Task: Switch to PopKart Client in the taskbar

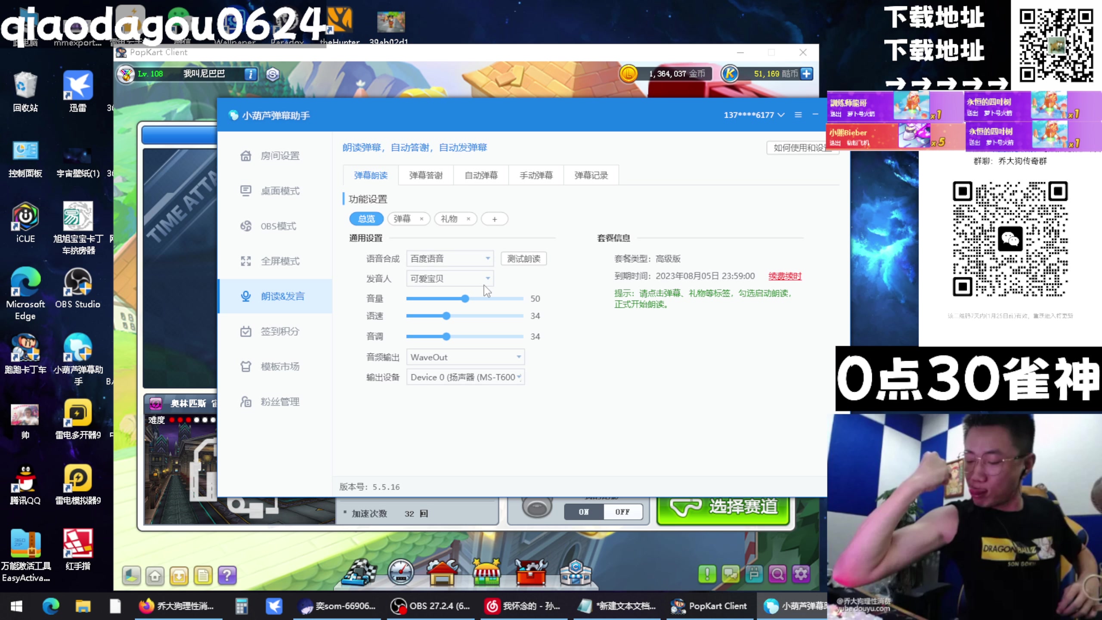Action: point(709,606)
